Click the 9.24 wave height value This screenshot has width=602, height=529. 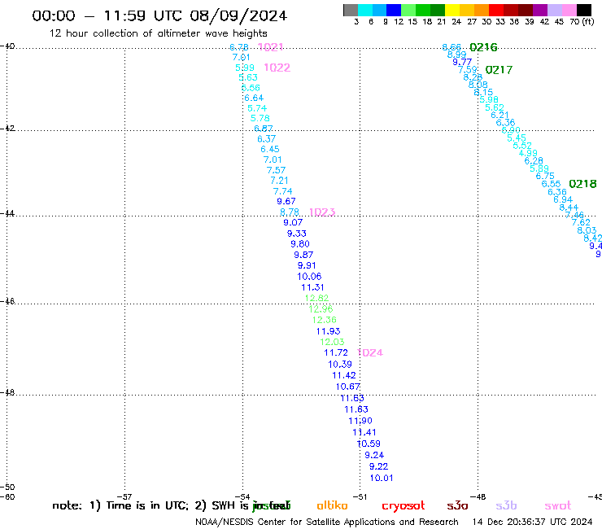pyautogui.click(x=374, y=455)
